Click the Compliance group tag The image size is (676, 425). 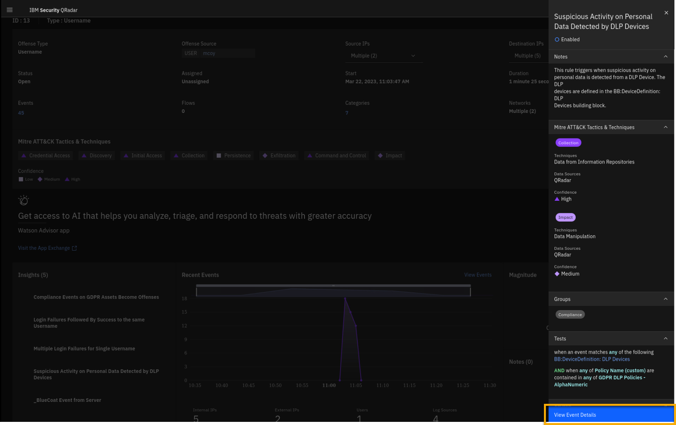click(x=570, y=314)
